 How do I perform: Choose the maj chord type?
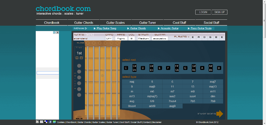pyautogui.click(x=132, y=82)
